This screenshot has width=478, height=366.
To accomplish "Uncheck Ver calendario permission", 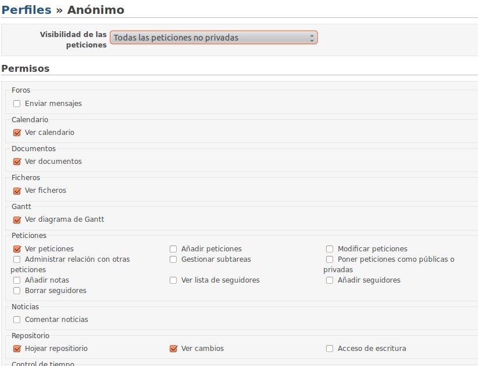I will [17, 133].
